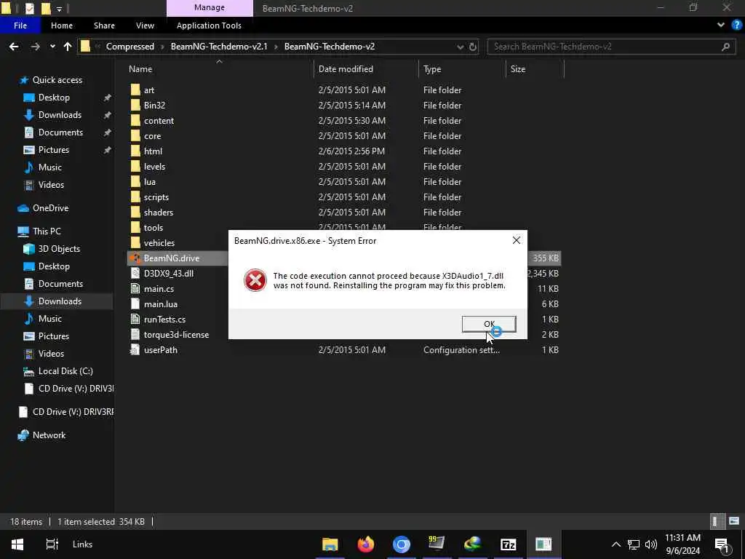Open Firefox from the taskbar
This screenshot has width=745, height=559.
coord(365,544)
